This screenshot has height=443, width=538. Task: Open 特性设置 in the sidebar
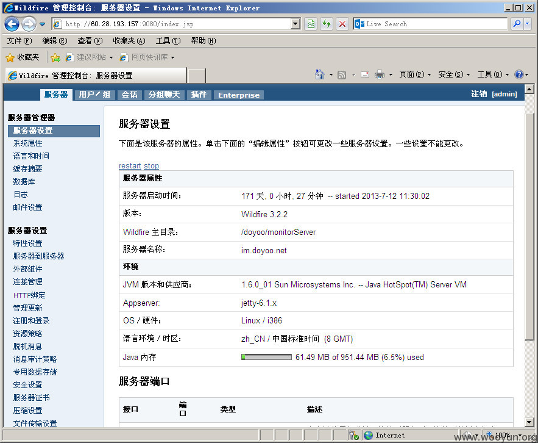[x=28, y=243]
